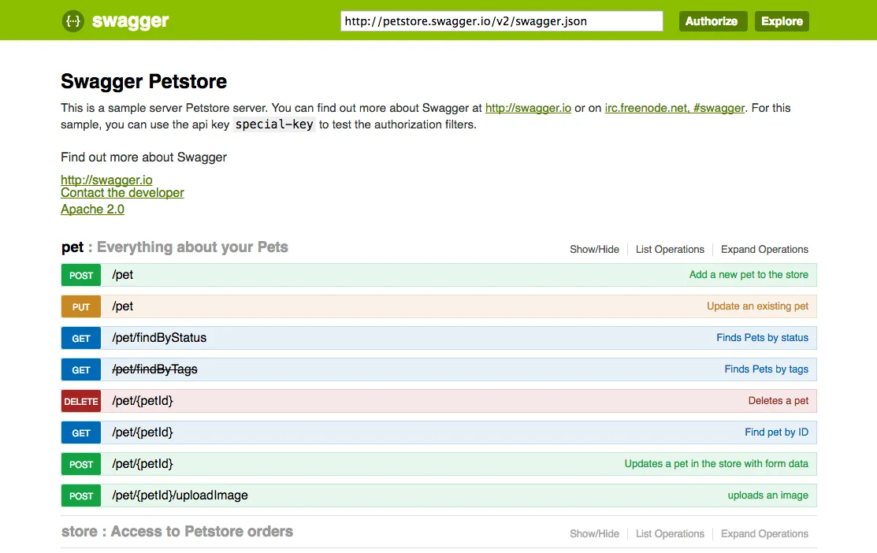Click Contact the developer link
The height and width of the screenshot is (553, 877).
(x=122, y=193)
